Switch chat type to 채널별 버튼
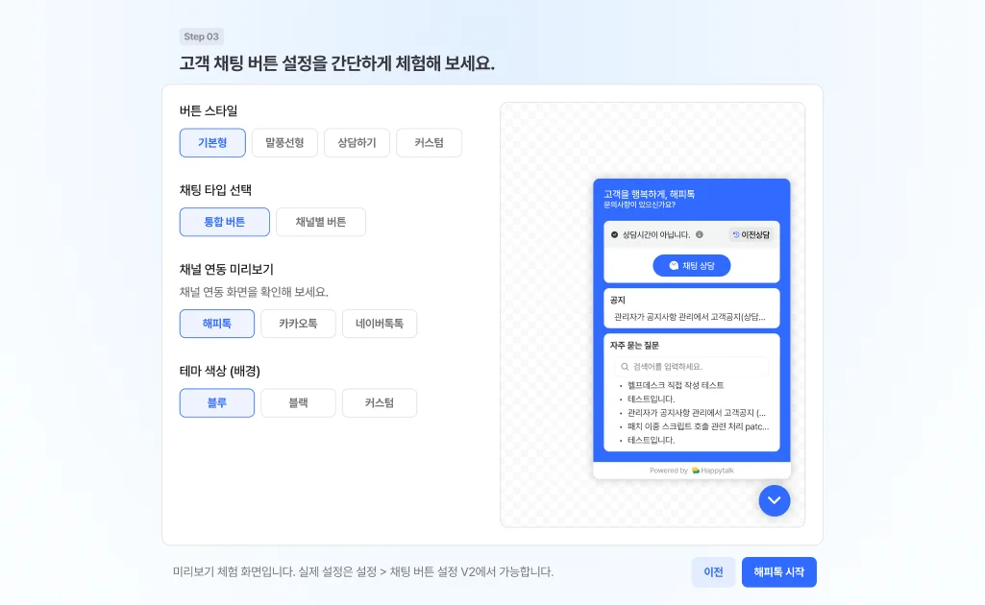985x605 pixels. point(321,222)
